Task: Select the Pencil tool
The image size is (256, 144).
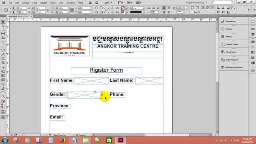Action: tap(3, 54)
